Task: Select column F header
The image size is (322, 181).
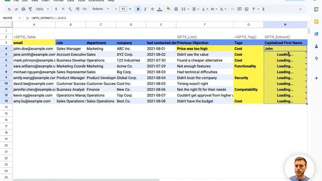Action: pos(205,25)
